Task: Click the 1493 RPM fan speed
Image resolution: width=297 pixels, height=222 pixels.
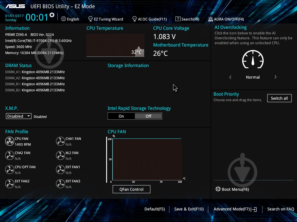Action: click(23, 145)
